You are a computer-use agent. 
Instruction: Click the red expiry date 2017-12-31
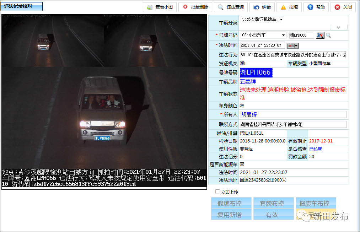point(321,141)
